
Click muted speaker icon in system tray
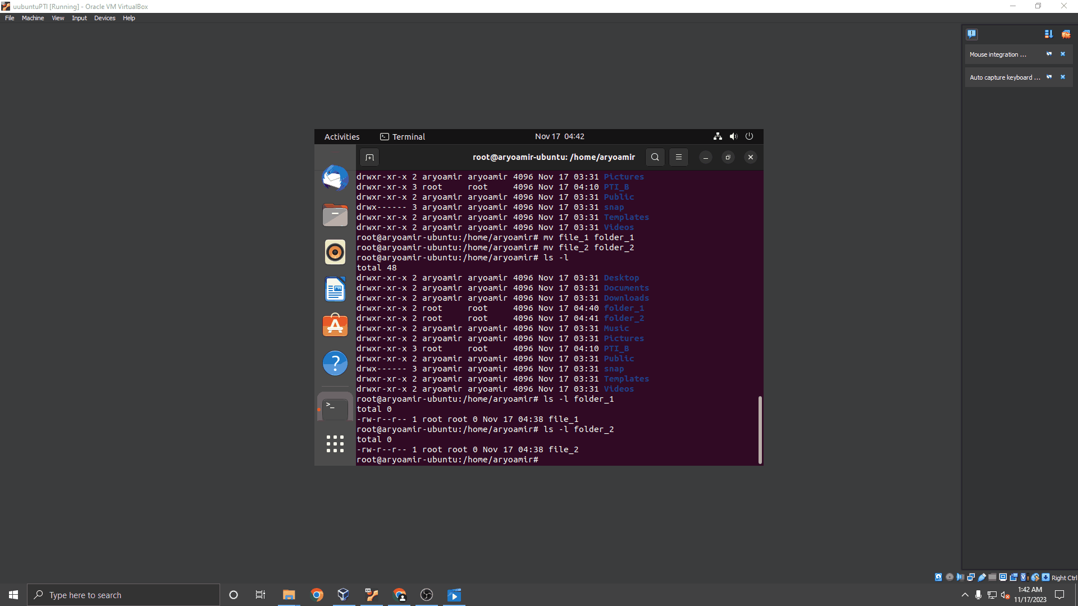[1006, 595]
